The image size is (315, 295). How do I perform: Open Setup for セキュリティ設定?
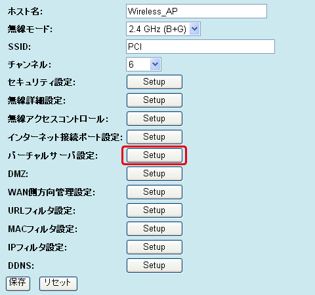click(x=154, y=82)
